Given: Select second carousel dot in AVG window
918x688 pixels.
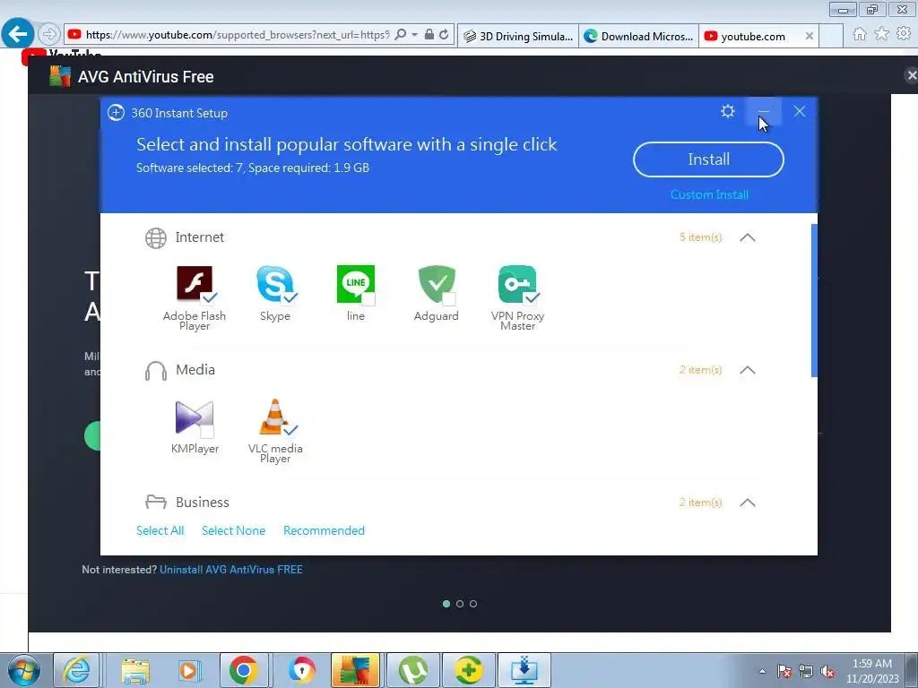Looking at the screenshot, I should click(460, 604).
